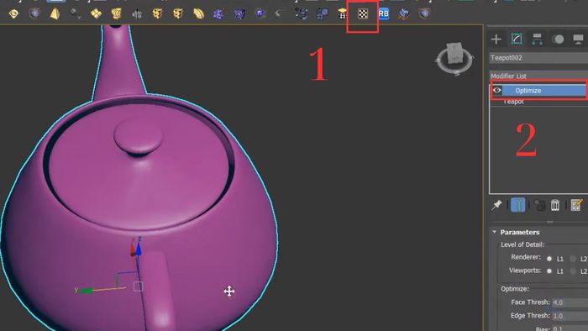Click the Teapot002 object name field
The width and height of the screenshot is (588, 331).
tap(538, 58)
